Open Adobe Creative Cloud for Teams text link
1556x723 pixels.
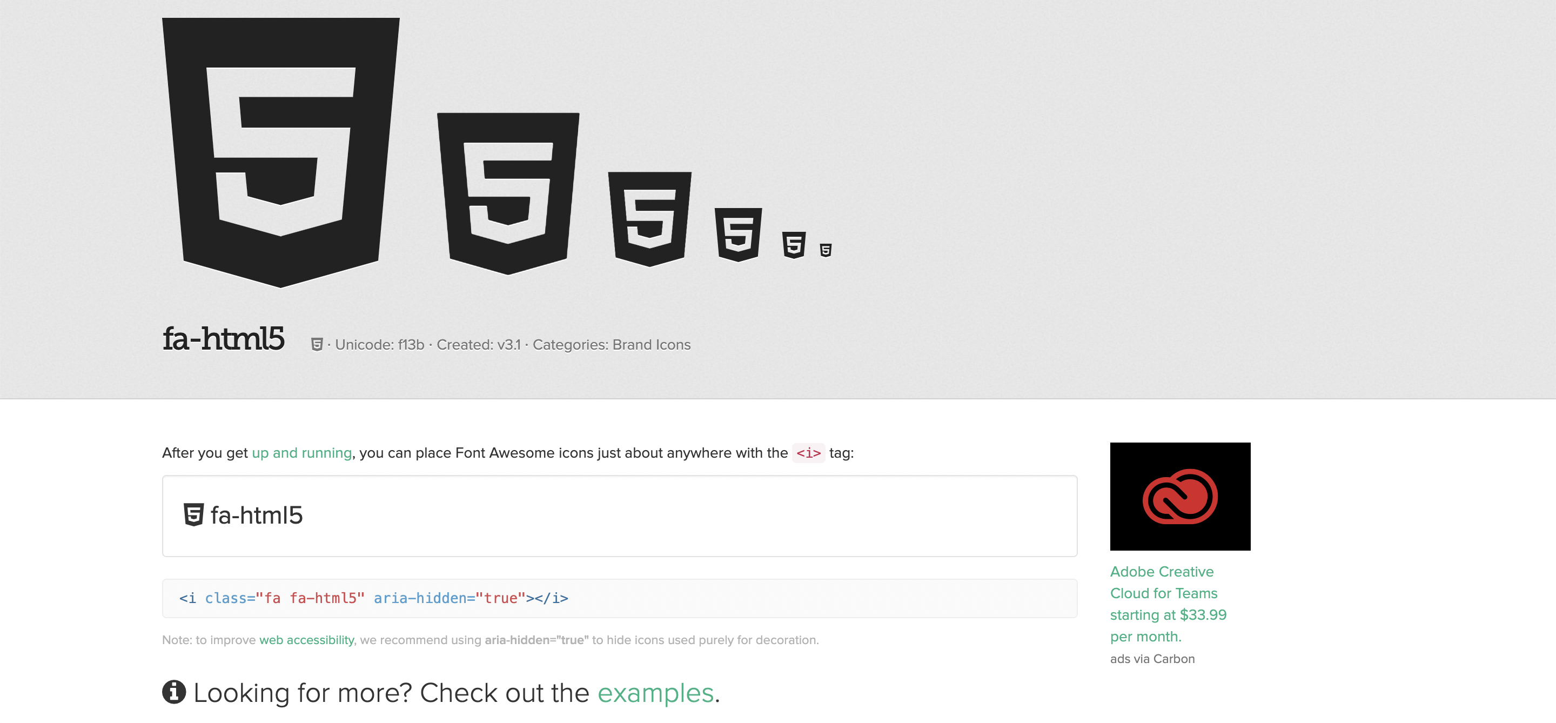click(x=1167, y=604)
